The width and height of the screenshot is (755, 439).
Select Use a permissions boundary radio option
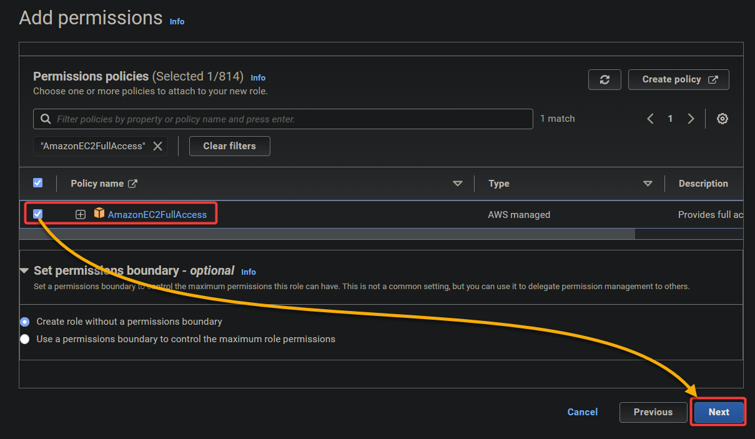coord(25,339)
